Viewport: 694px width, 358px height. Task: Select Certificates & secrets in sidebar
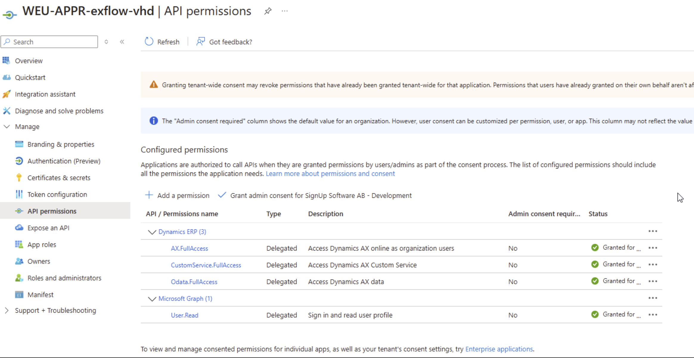[59, 178]
